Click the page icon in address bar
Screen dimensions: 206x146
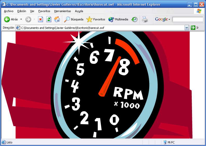click(x=18, y=28)
